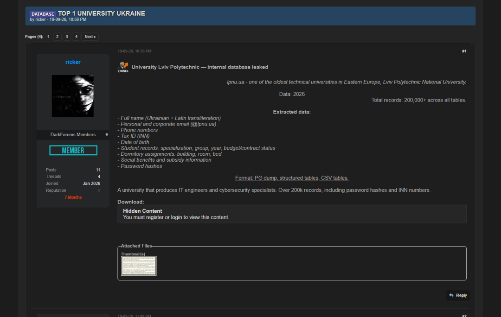The height and width of the screenshot is (317, 501).
Task: Click the STONKS post icon
Action: (x=123, y=67)
